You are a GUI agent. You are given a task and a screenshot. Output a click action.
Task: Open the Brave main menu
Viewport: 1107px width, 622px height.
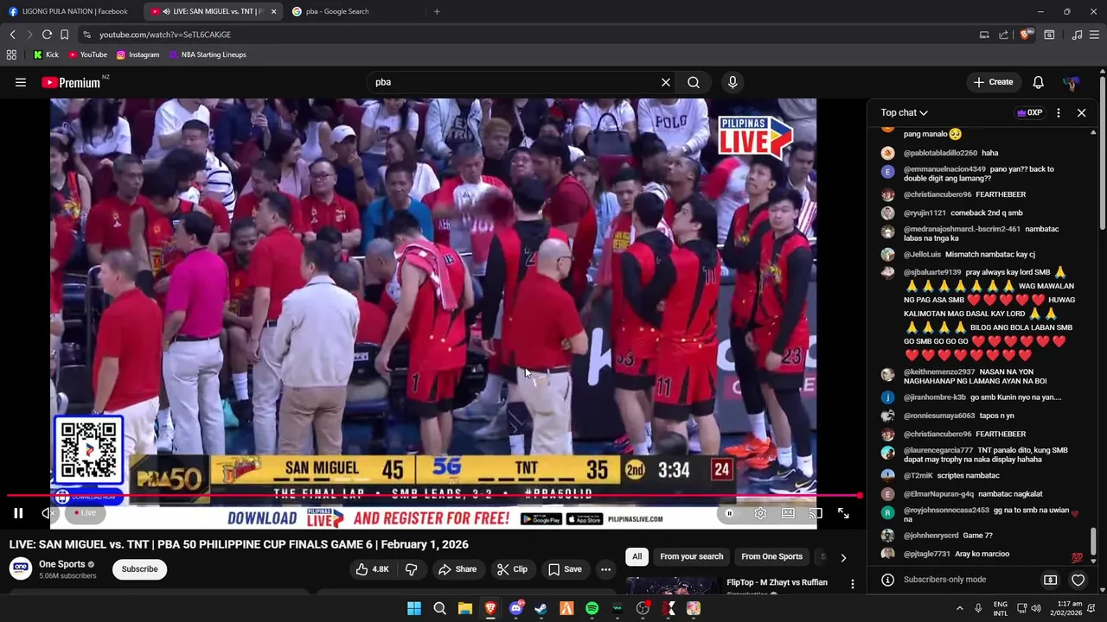[x=1095, y=35]
